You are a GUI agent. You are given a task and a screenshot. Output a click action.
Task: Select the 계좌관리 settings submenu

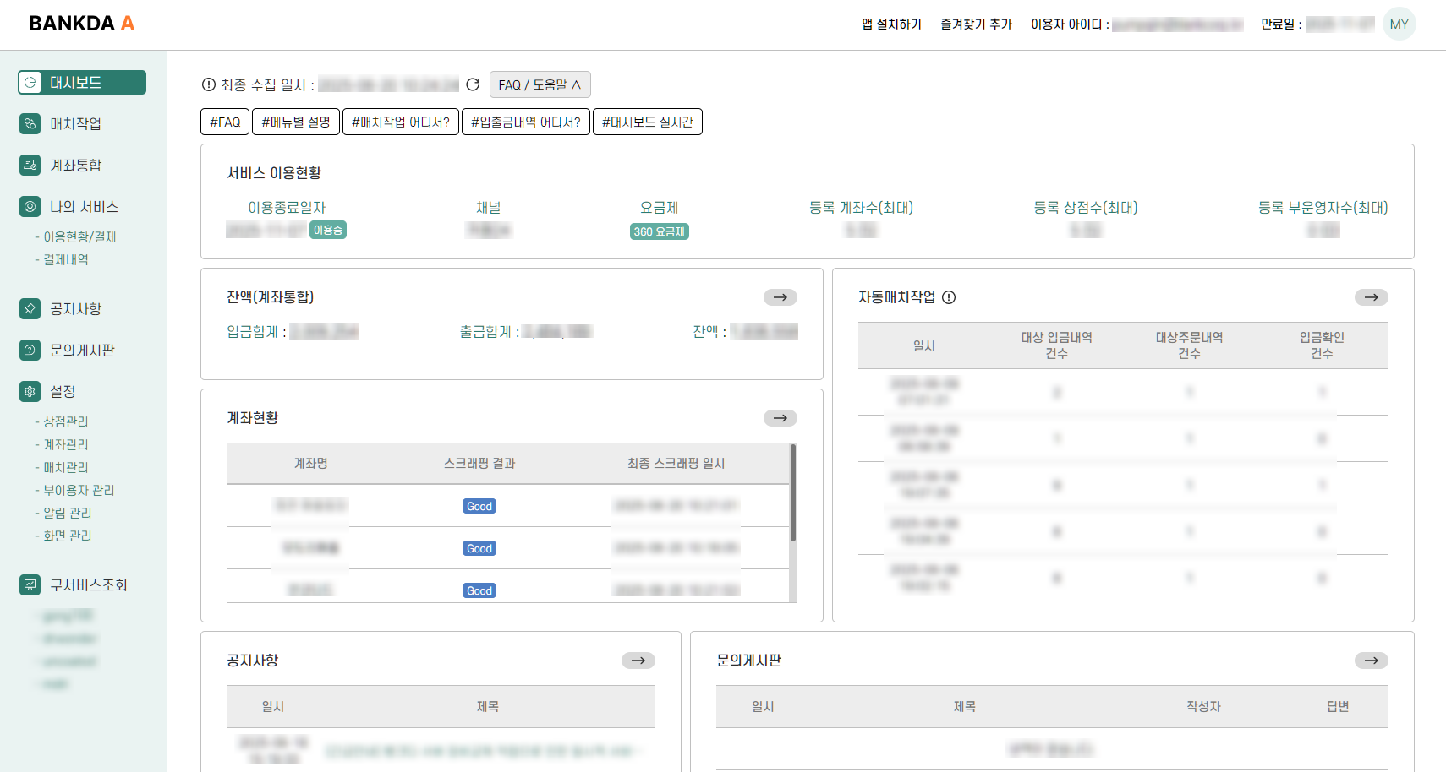(66, 444)
